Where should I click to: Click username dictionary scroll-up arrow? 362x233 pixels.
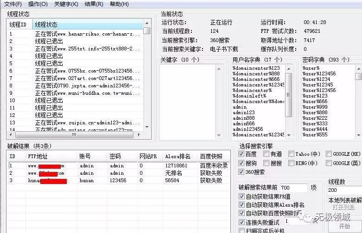(289, 68)
